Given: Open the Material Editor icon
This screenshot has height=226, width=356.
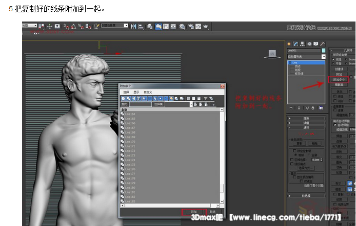Looking at the screenshot, I should pyautogui.click(x=183, y=26).
